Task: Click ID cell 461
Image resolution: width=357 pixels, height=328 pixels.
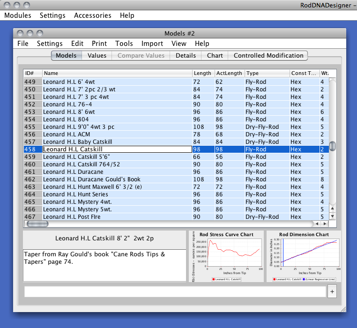Action: pyautogui.click(x=33, y=172)
